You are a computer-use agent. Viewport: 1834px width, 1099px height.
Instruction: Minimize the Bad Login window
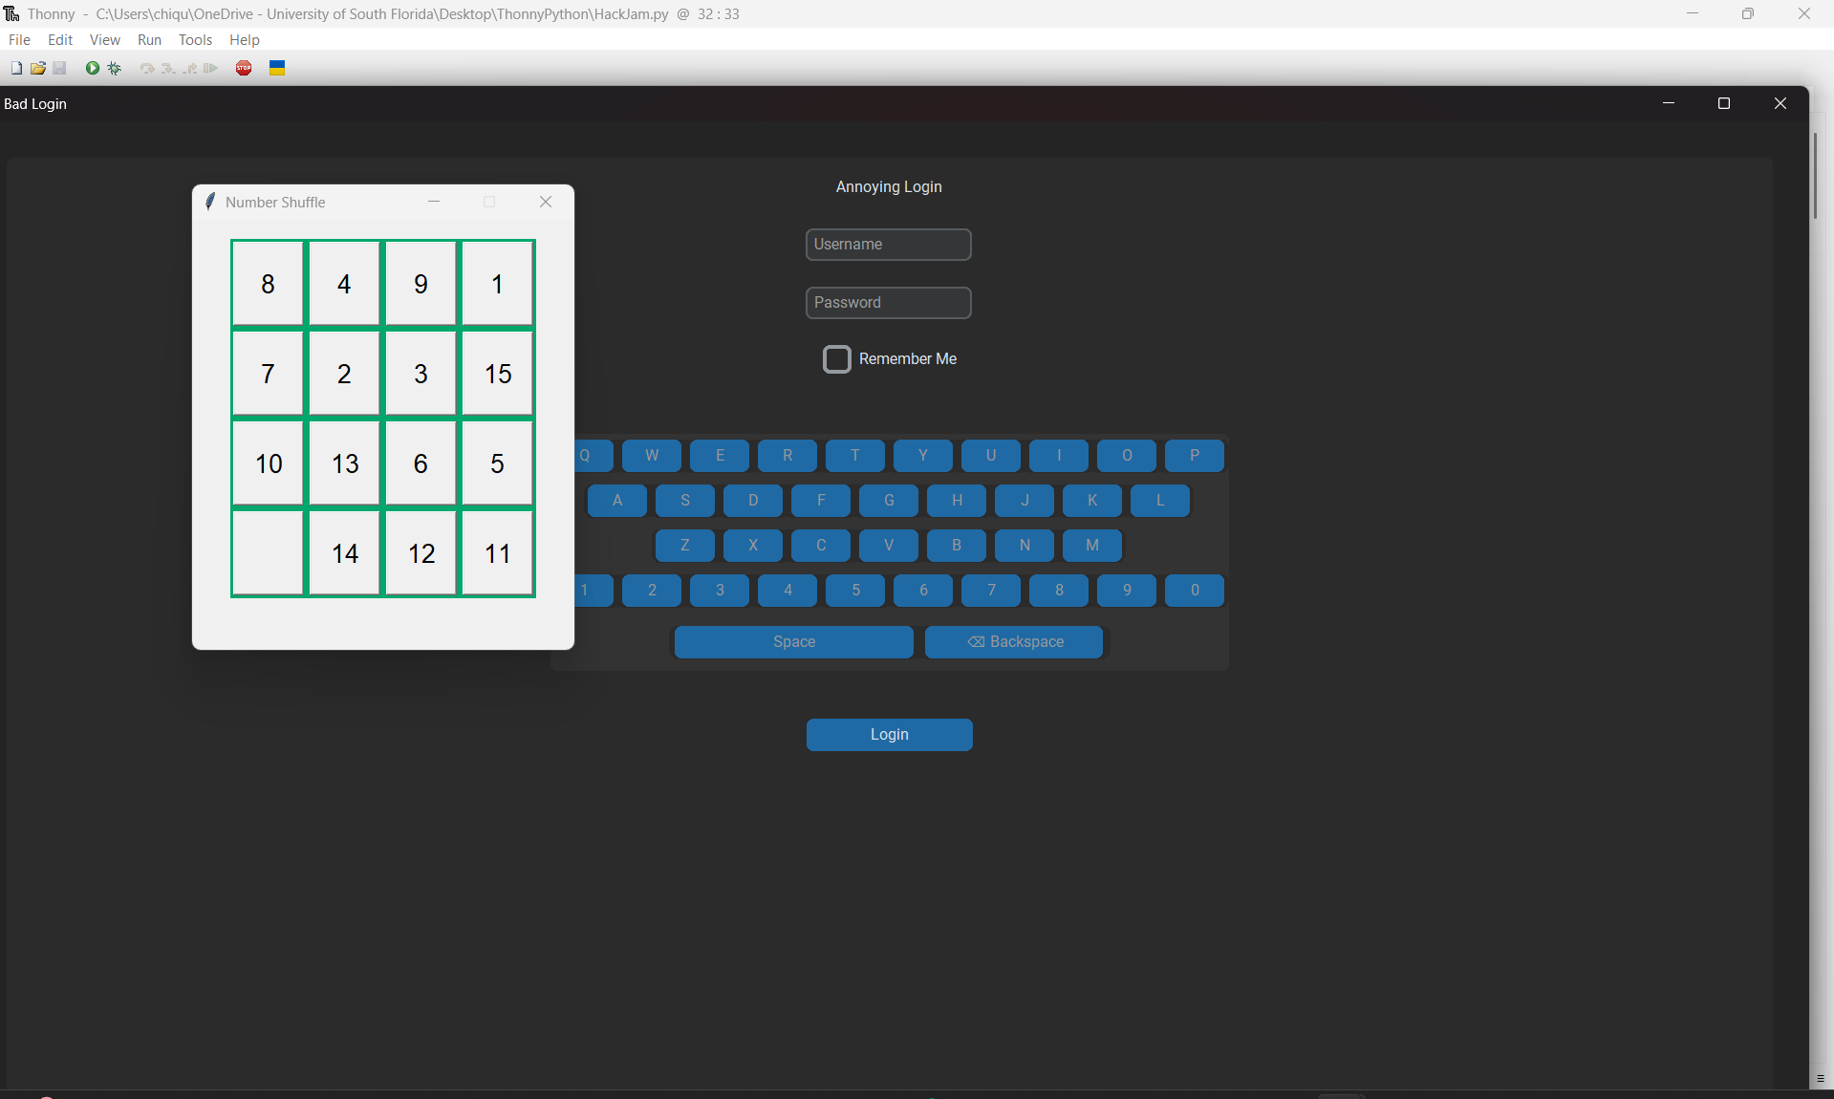coord(1669,103)
